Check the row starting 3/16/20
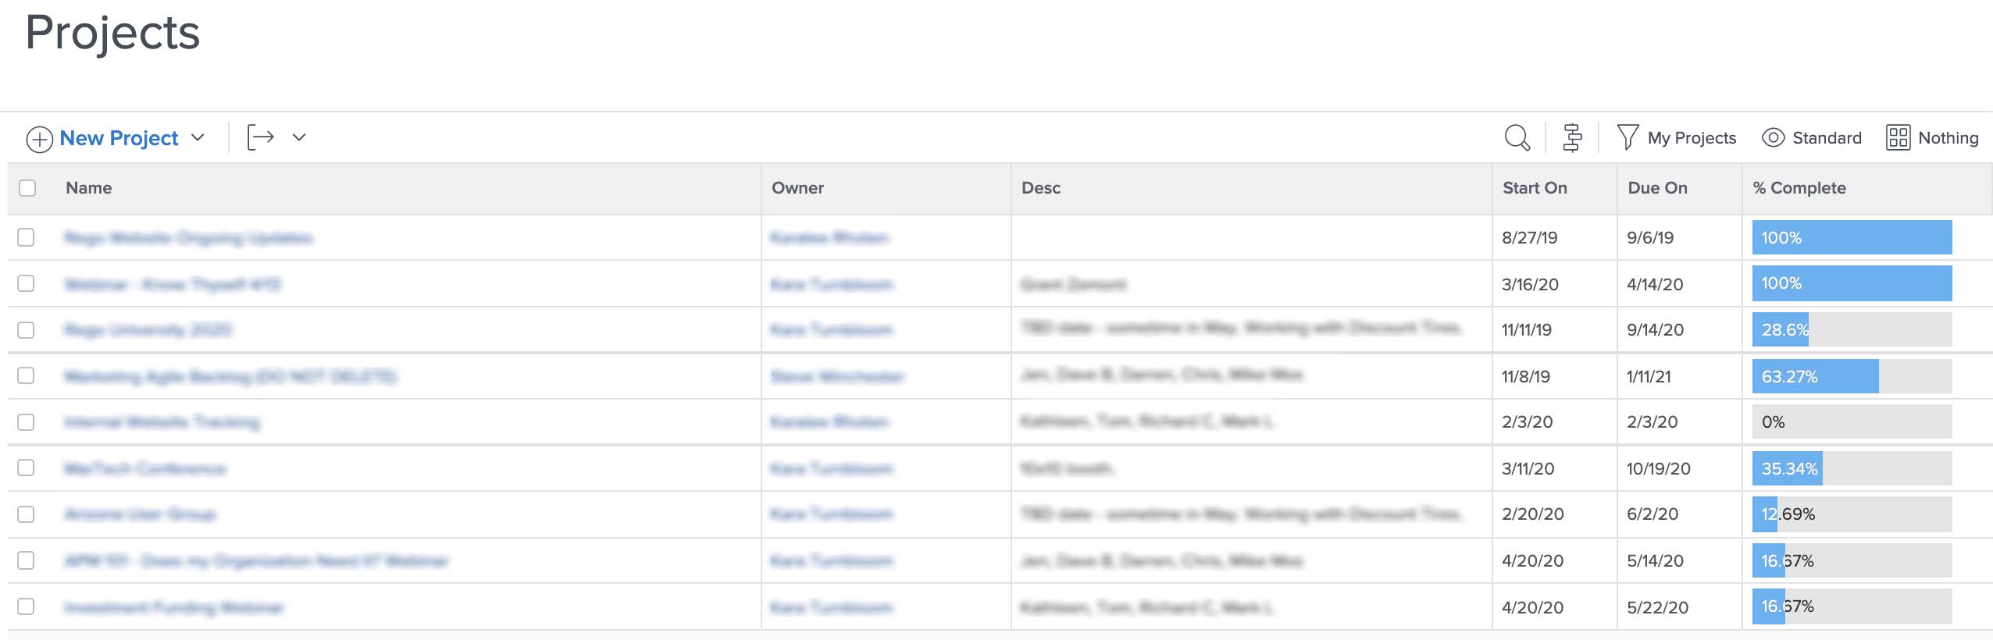Viewport: 1993px width, 640px height. (x=26, y=283)
